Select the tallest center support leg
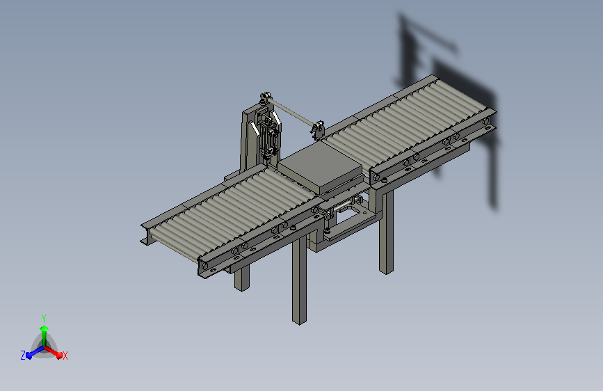The image size is (603, 391). coord(299,280)
